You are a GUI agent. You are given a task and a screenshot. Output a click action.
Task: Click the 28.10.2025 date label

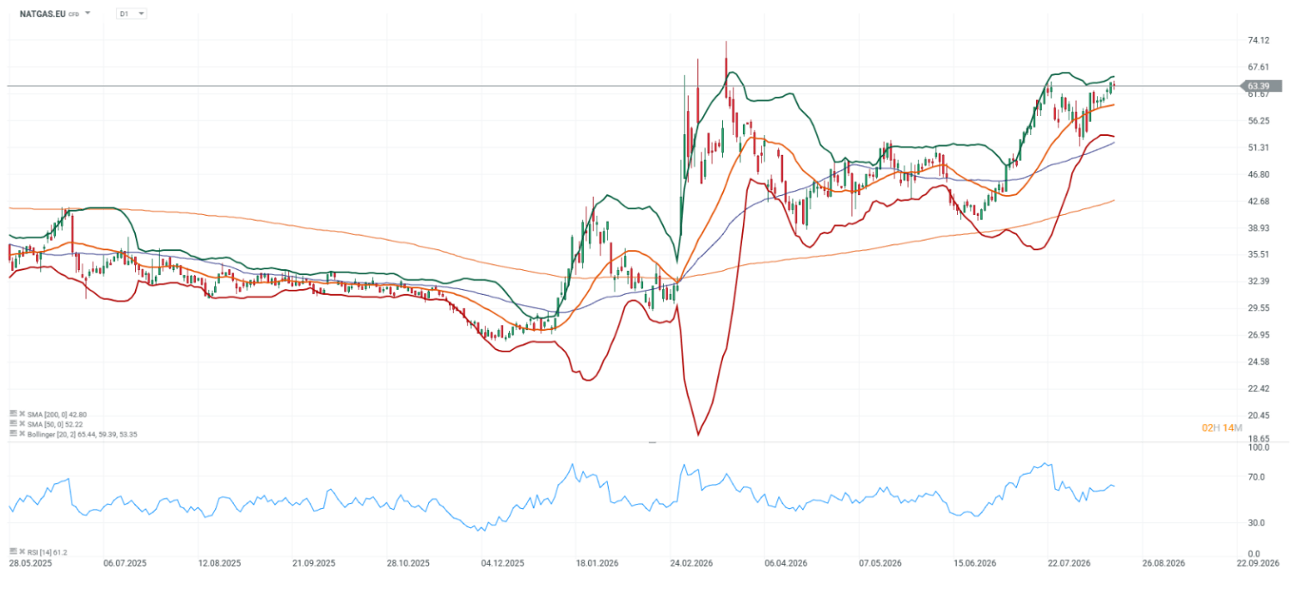[x=408, y=563]
